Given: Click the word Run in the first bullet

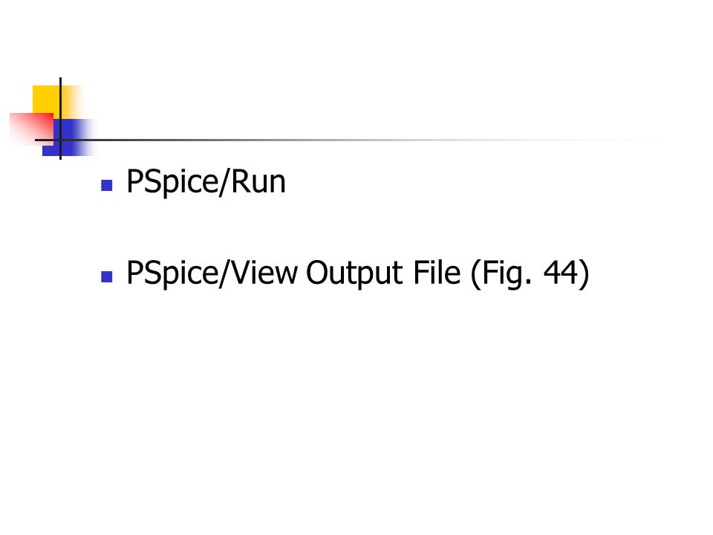Looking at the screenshot, I should [x=258, y=182].
